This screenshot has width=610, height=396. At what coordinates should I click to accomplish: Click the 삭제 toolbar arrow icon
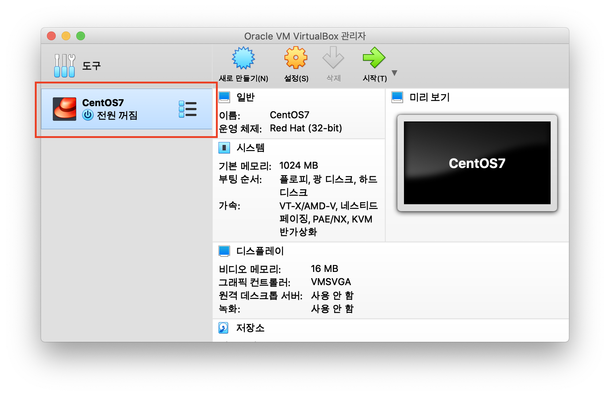(x=333, y=57)
